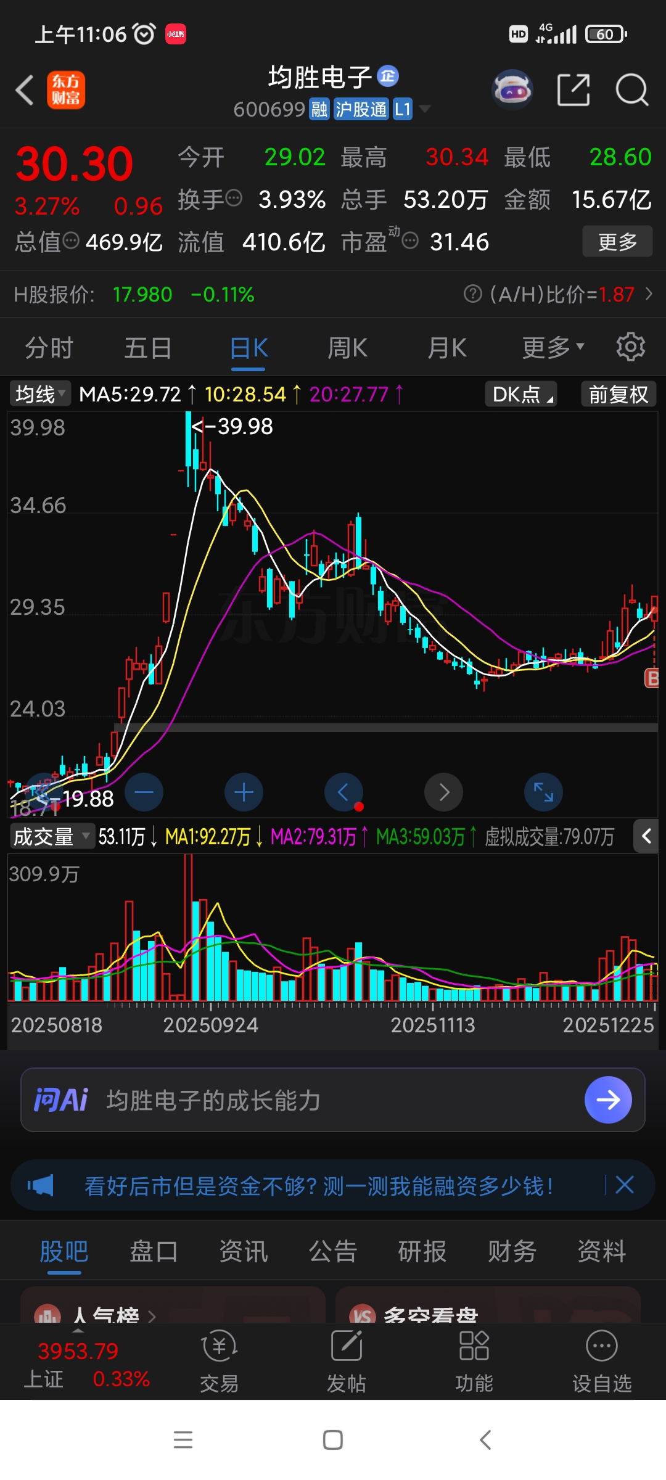Zoom out chart with minus button
Viewport: 666px width, 1480px height.
click(144, 792)
